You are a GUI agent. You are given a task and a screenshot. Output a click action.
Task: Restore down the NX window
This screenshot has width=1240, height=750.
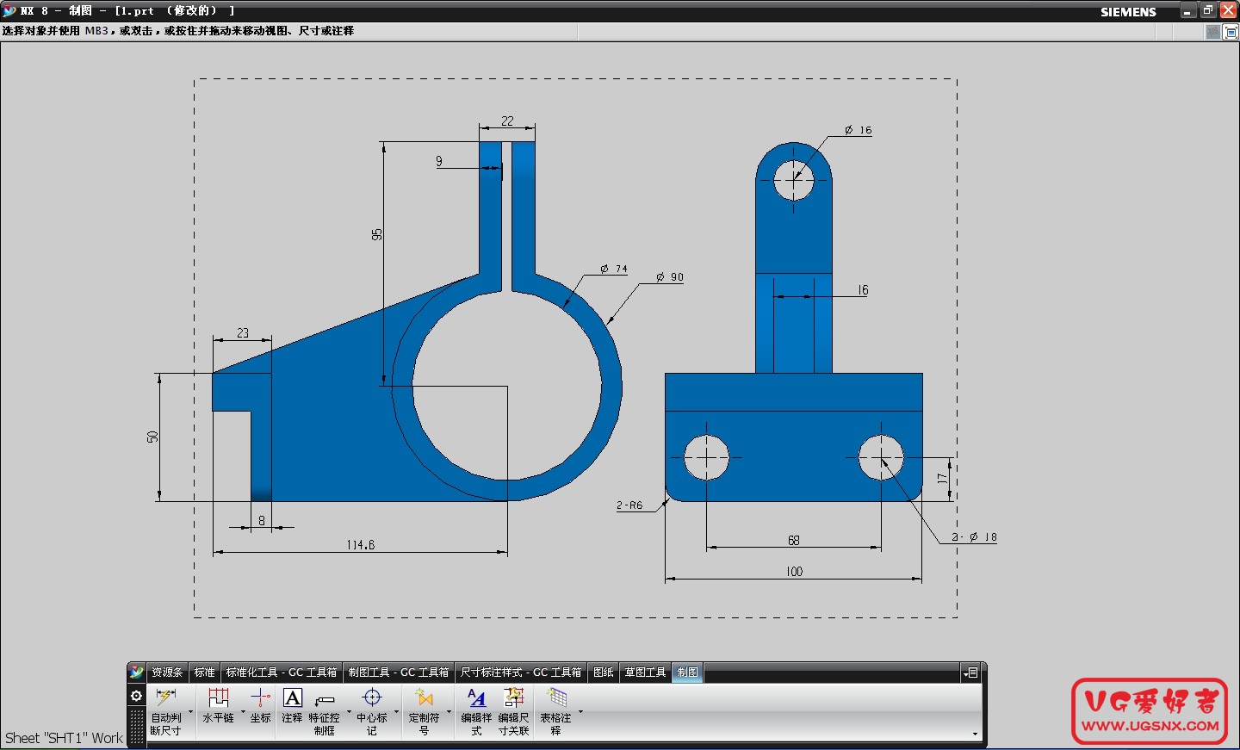[1208, 10]
